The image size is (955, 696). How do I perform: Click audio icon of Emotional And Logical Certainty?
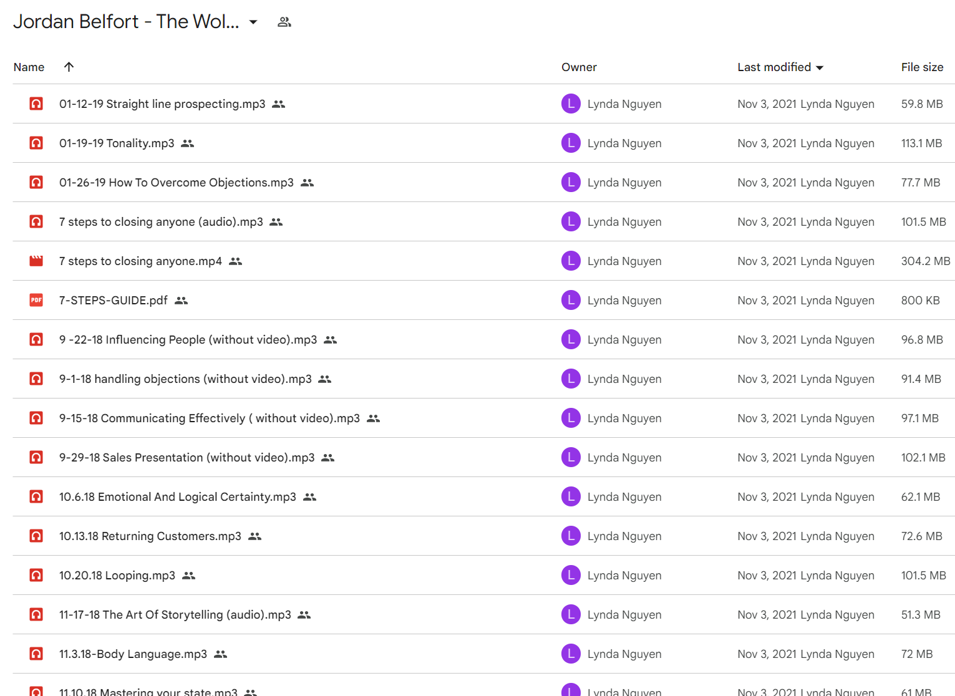coord(36,496)
